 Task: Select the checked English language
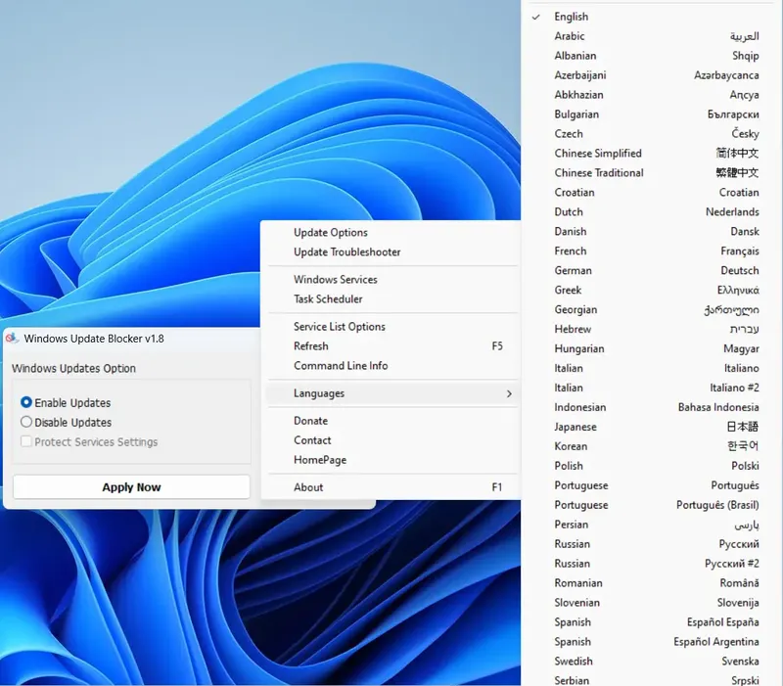click(x=652, y=17)
